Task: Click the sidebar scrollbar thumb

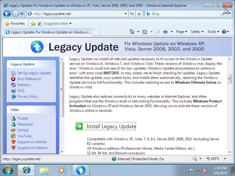Action: 62,89
